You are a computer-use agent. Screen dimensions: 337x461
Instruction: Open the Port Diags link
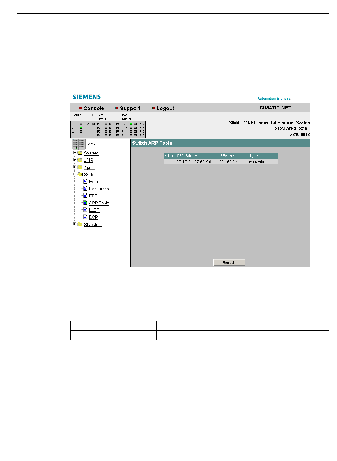[x=99, y=189]
